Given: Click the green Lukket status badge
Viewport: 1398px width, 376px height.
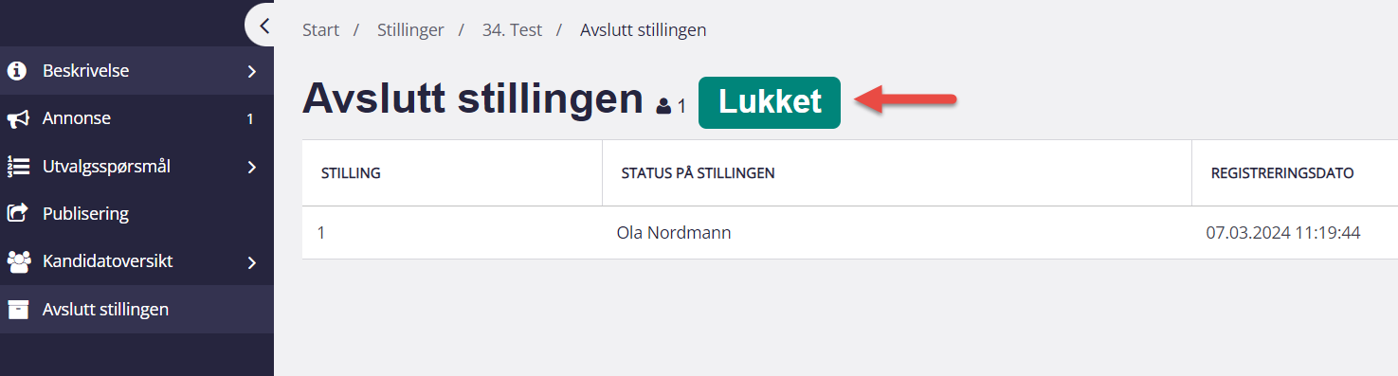Looking at the screenshot, I should tap(770, 102).
